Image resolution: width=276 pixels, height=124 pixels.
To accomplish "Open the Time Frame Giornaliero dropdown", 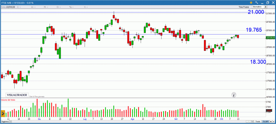I will click(260, 7).
